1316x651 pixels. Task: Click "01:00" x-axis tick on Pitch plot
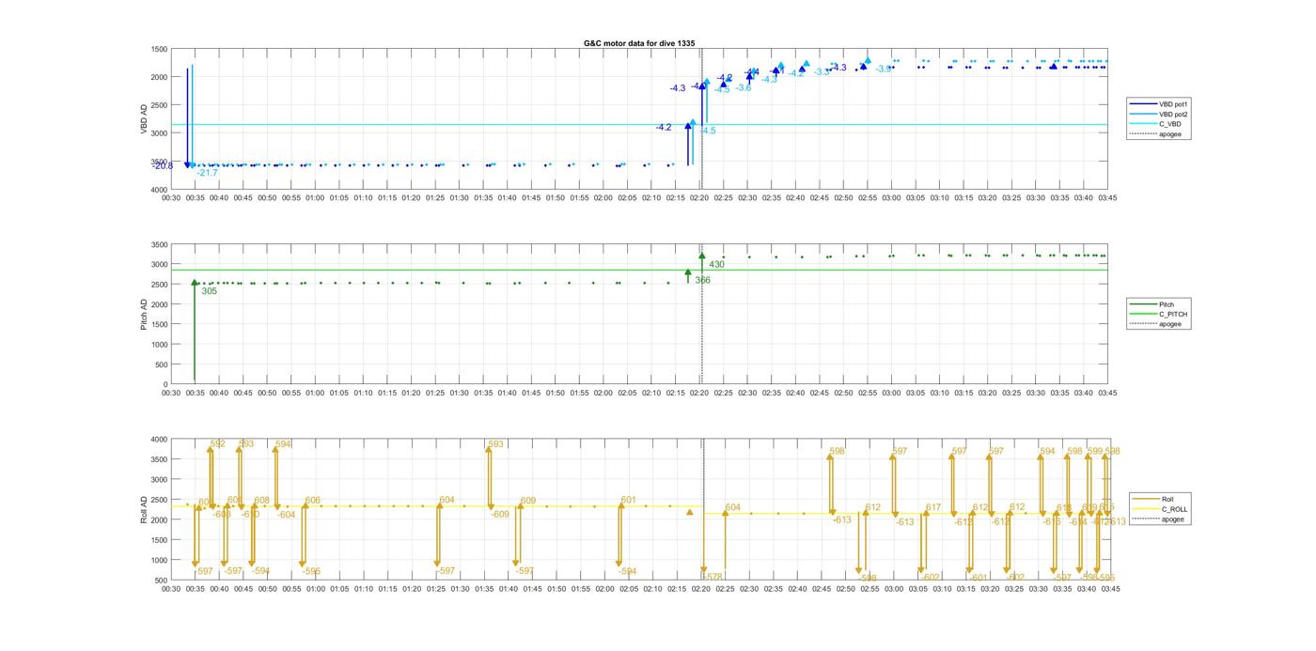[315, 394]
